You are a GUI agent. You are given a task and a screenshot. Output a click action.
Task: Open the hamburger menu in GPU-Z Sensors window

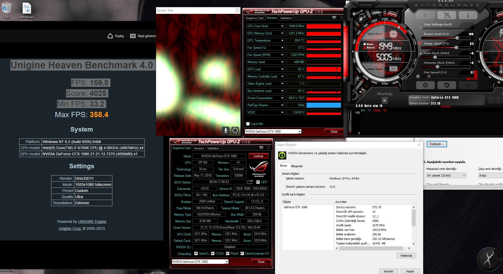tap(341, 17)
